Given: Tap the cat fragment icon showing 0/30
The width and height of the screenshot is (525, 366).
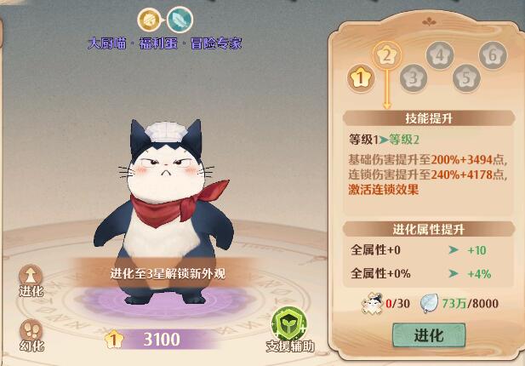Looking at the screenshot, I should (373, 303).
